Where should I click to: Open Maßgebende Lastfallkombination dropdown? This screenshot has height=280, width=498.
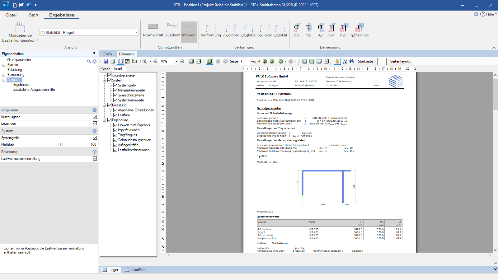tap(20, 33)
